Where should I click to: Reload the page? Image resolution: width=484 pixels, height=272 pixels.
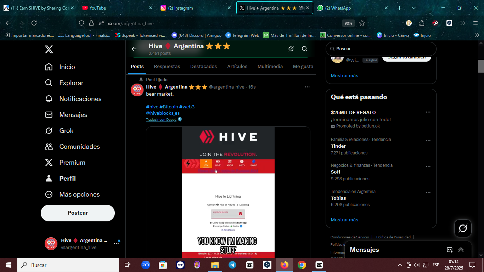pos(34,23)
